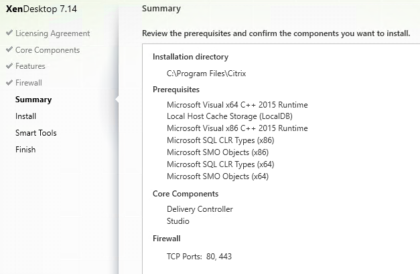The image size is (420, 274).
Task: Select the Smart Tools step
Action: 36,133
